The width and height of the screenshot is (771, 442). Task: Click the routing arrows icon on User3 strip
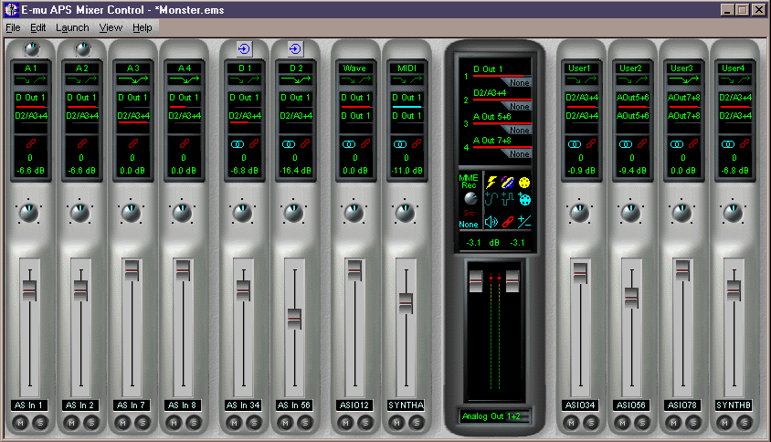point(683,79)
